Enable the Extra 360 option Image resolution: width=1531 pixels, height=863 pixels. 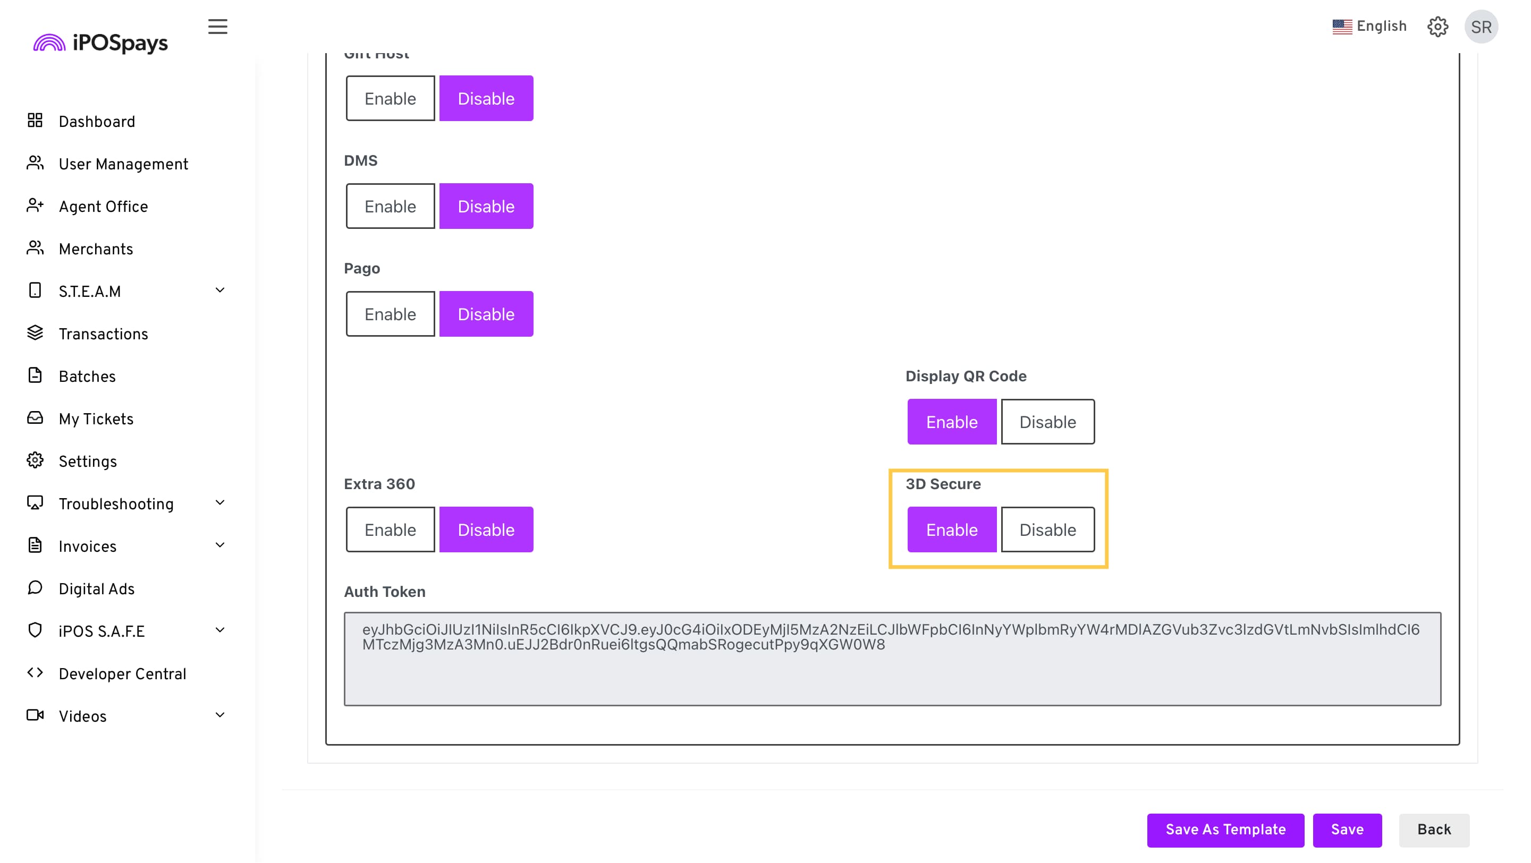coord(390,530)
